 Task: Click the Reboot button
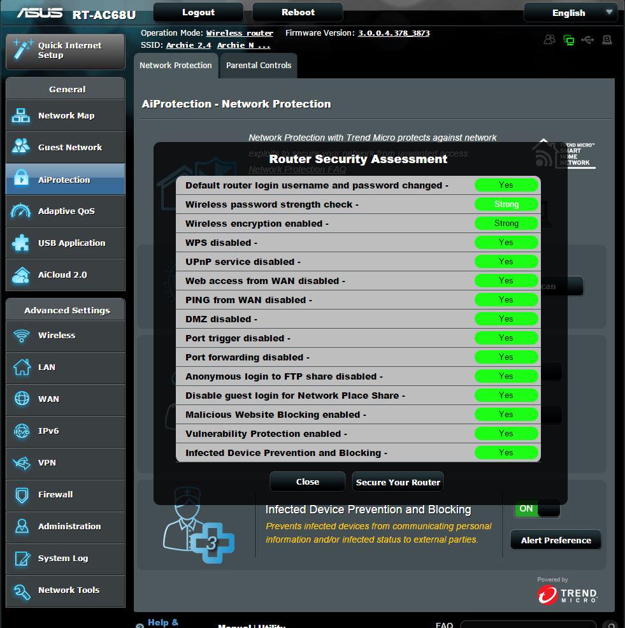(x=298, y=12)
